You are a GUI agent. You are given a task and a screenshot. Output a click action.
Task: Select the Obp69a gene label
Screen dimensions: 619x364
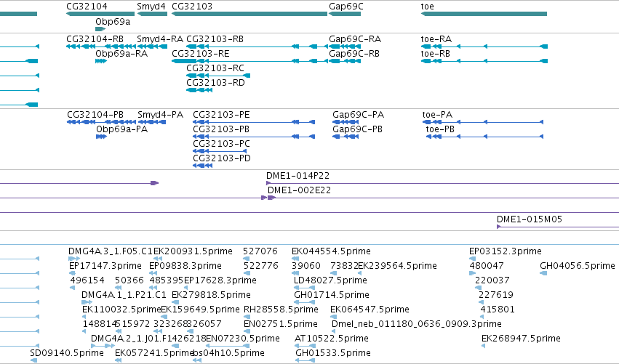coord(113,22)
